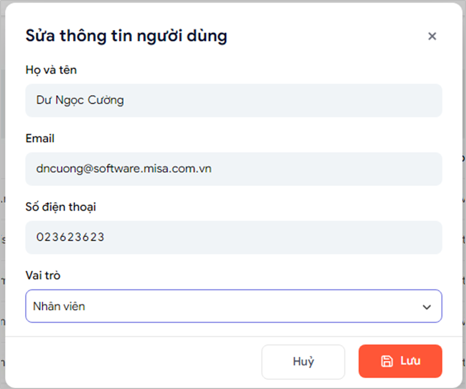Focus the Email input field

click(234, 169)
